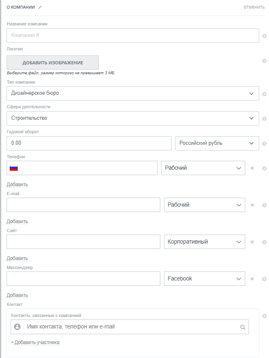Click the gear icon for Мессенджер field
Screen dimensions: 269x358
click(x=264, y=279)
